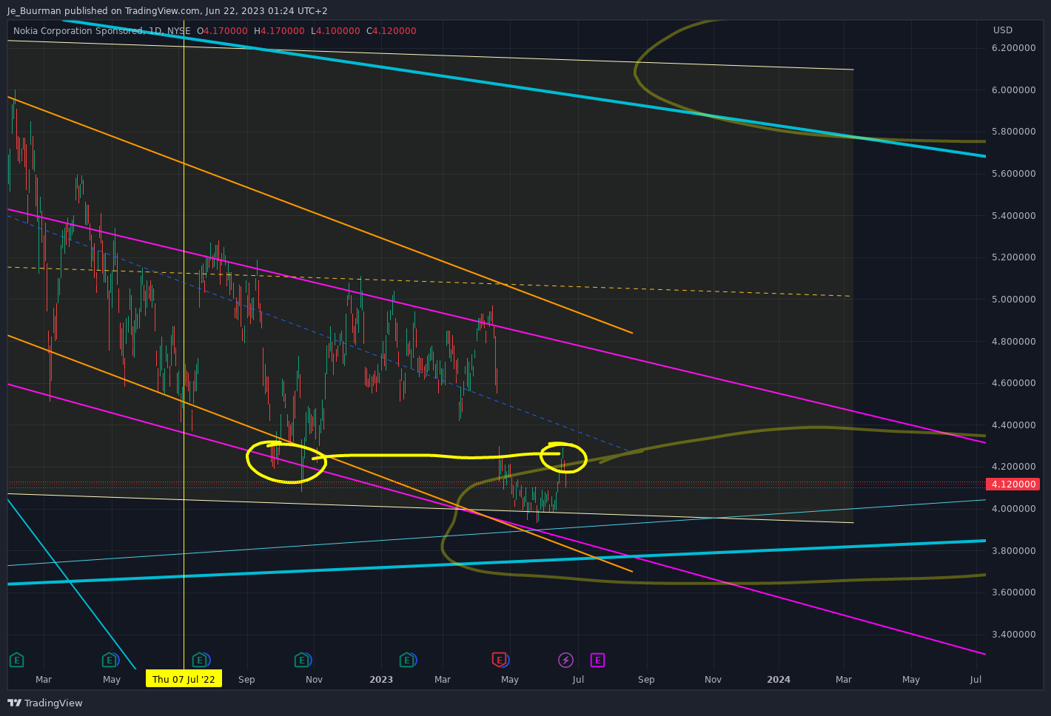This screenshot has width=1051, height=716.
Task: Click the 4.400000 price axis label
Action: (1013, 425)
